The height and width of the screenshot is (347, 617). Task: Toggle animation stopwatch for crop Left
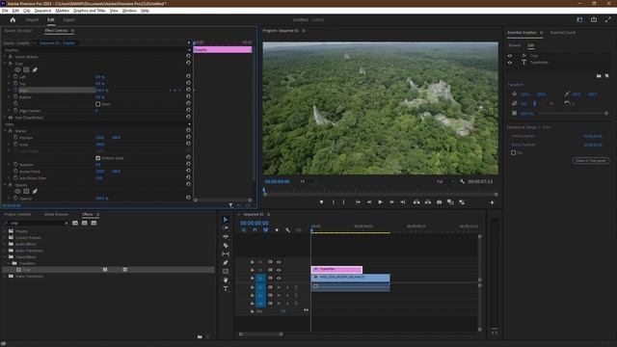tap(15, 77)
